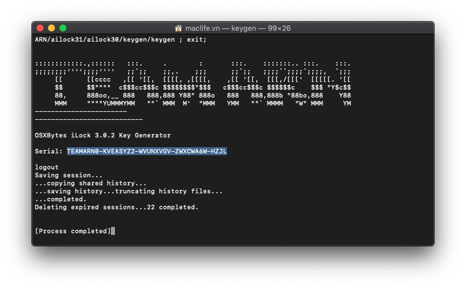466x288 pixels.
Task: Click the gray cursor block after '[Process completed]'
Action: tap(113, 231)
